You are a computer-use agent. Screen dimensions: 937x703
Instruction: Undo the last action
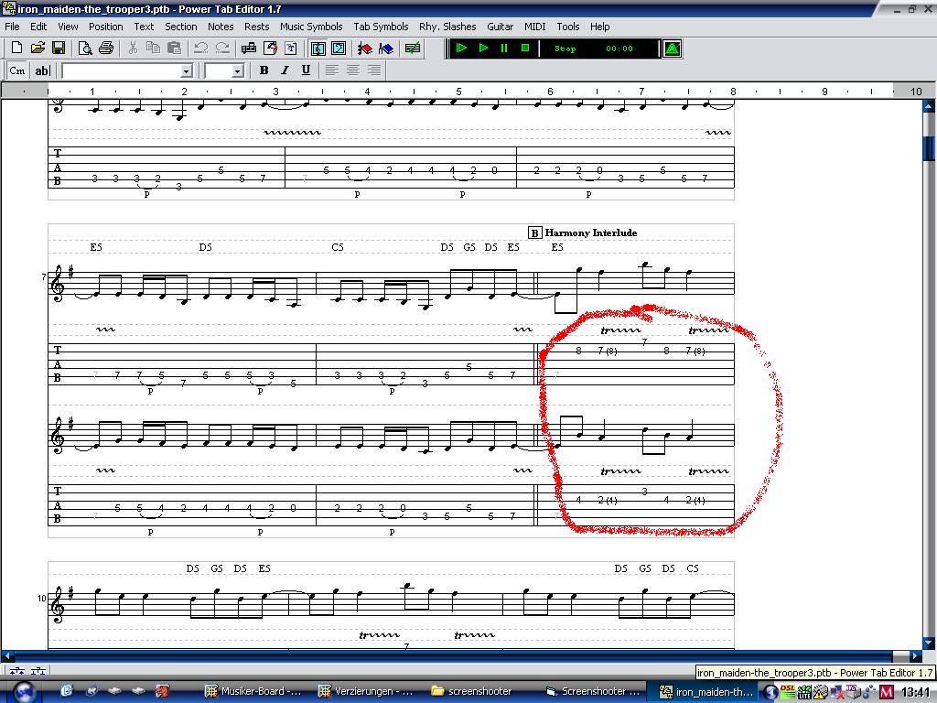[201, 49]
